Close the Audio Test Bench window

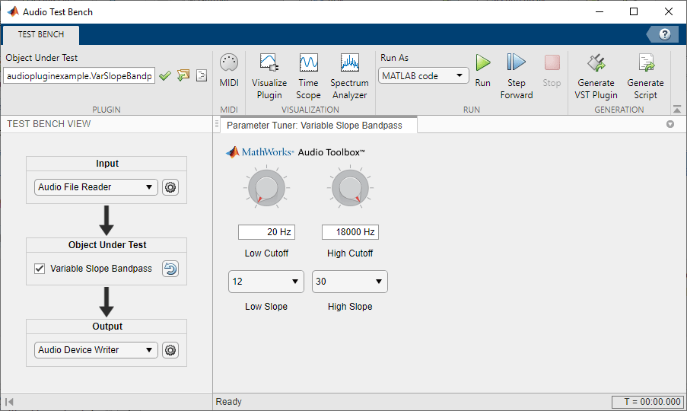point(669,12)
